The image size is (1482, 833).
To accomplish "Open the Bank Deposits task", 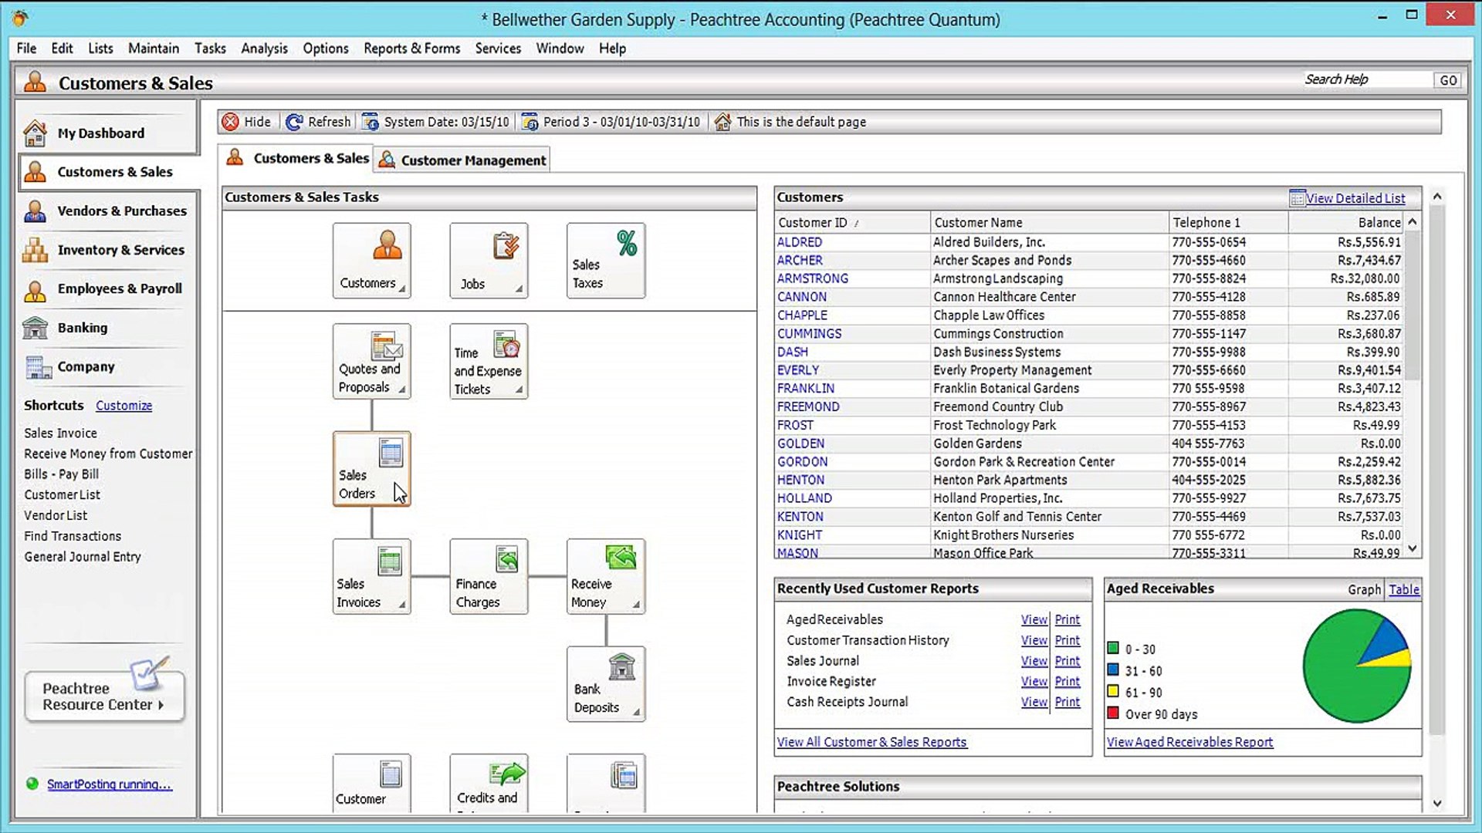I will click(606, 684).
